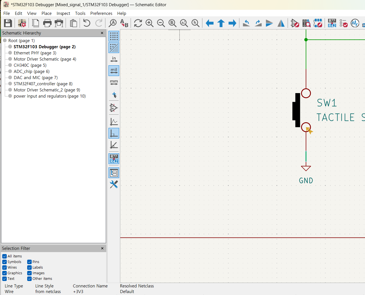Open CH340C (page 5) sheet
The height and width of the screenshot is (295, 365).
[30, 65]
